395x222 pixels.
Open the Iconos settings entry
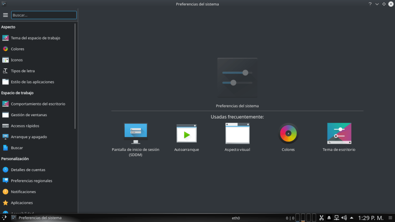(x=17, y=60)
